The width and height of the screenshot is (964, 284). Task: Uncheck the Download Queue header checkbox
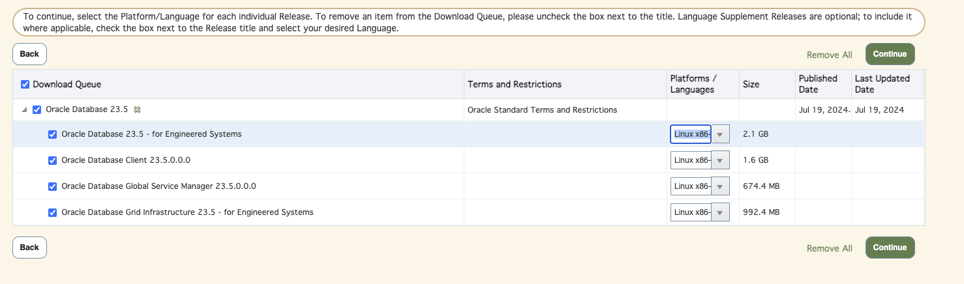tap(25, 85)
